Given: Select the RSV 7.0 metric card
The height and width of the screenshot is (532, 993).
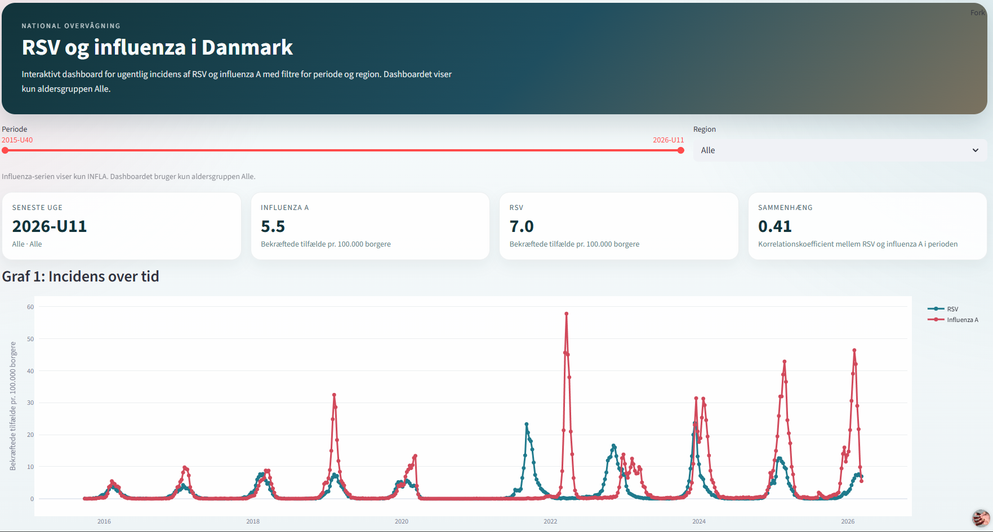Looking at the screenshot, I should pyautogui.click(x=618, y=226).
